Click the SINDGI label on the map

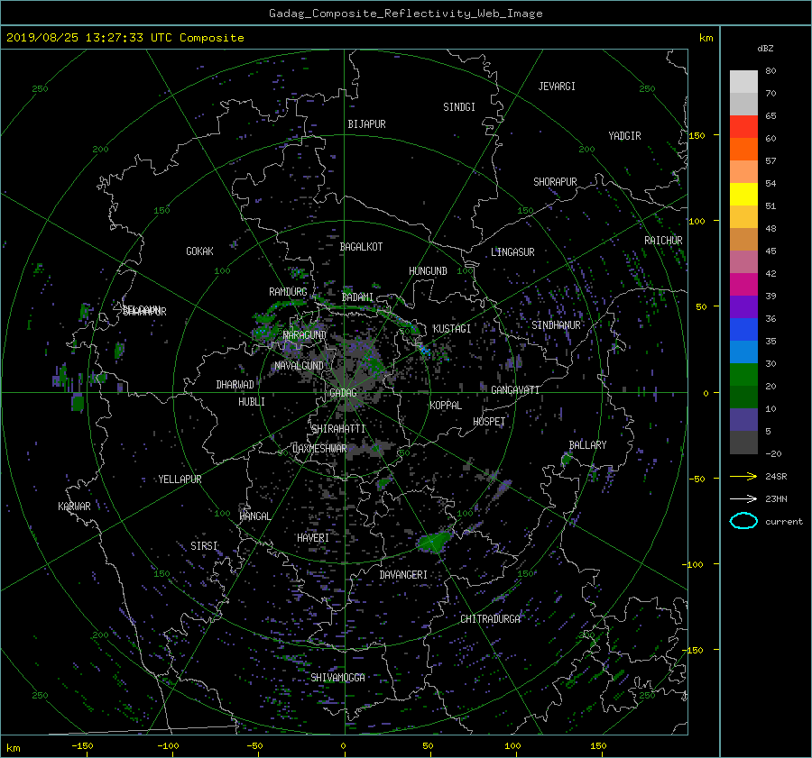[x=459, y=107]
